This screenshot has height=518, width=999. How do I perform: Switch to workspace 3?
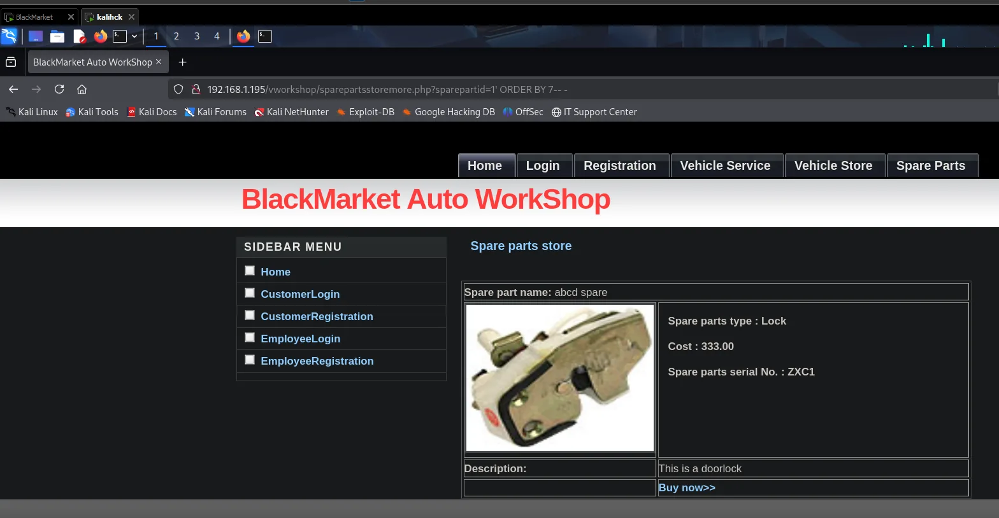pos(197,36)
